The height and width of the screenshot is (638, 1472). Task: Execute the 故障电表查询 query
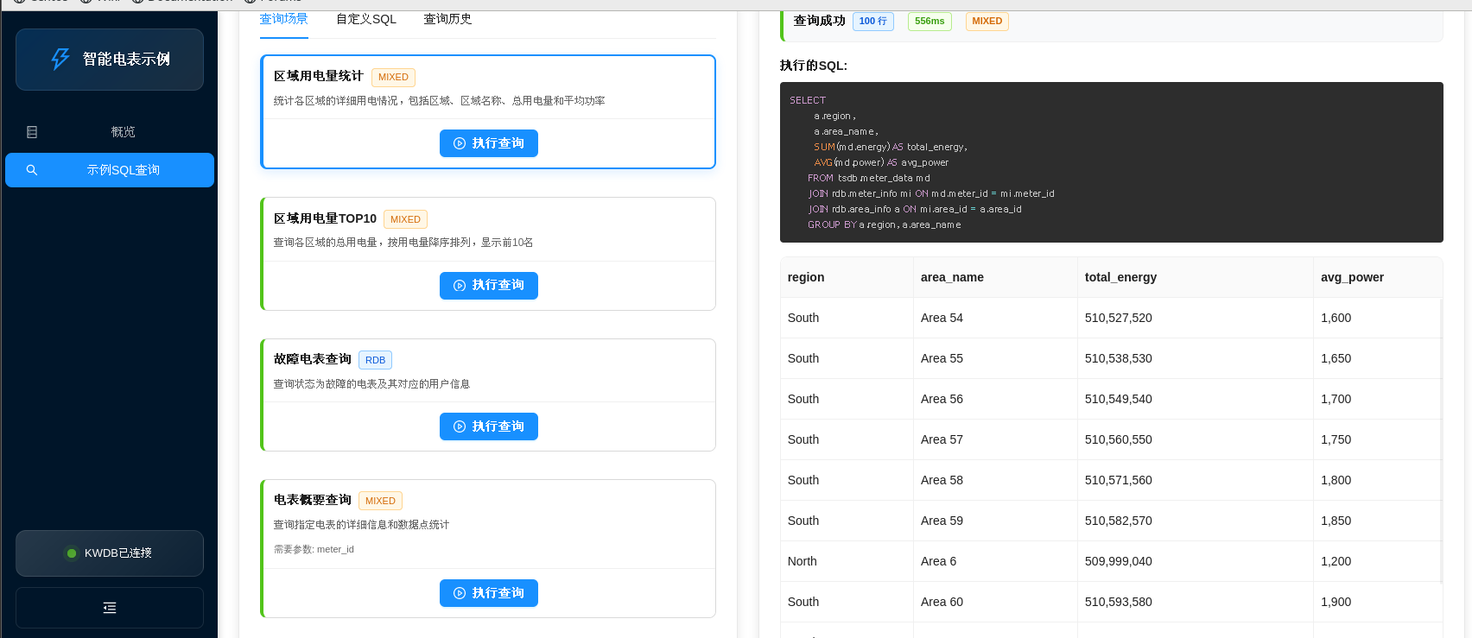489,426
